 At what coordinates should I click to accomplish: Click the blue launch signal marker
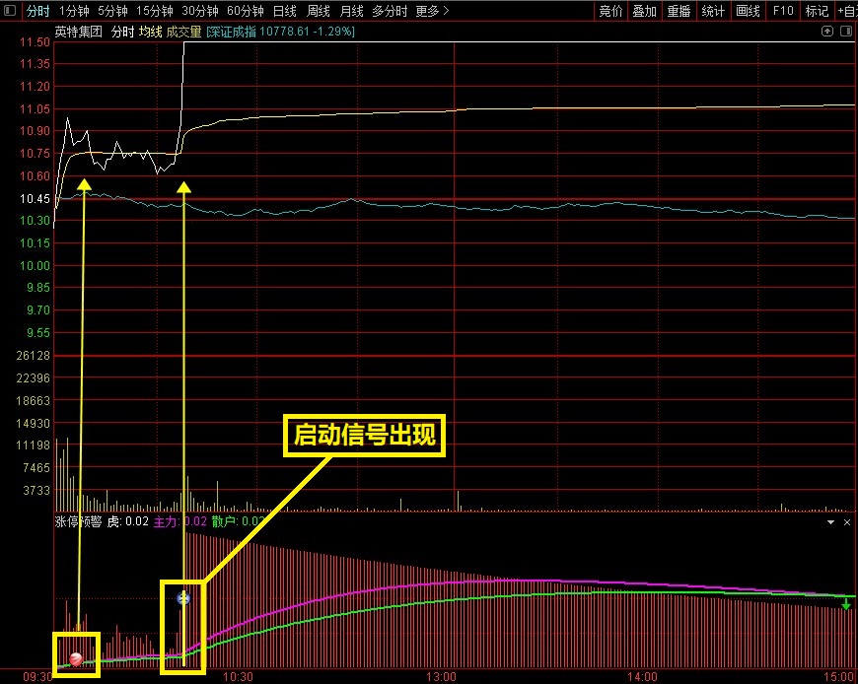coord(182,597)
